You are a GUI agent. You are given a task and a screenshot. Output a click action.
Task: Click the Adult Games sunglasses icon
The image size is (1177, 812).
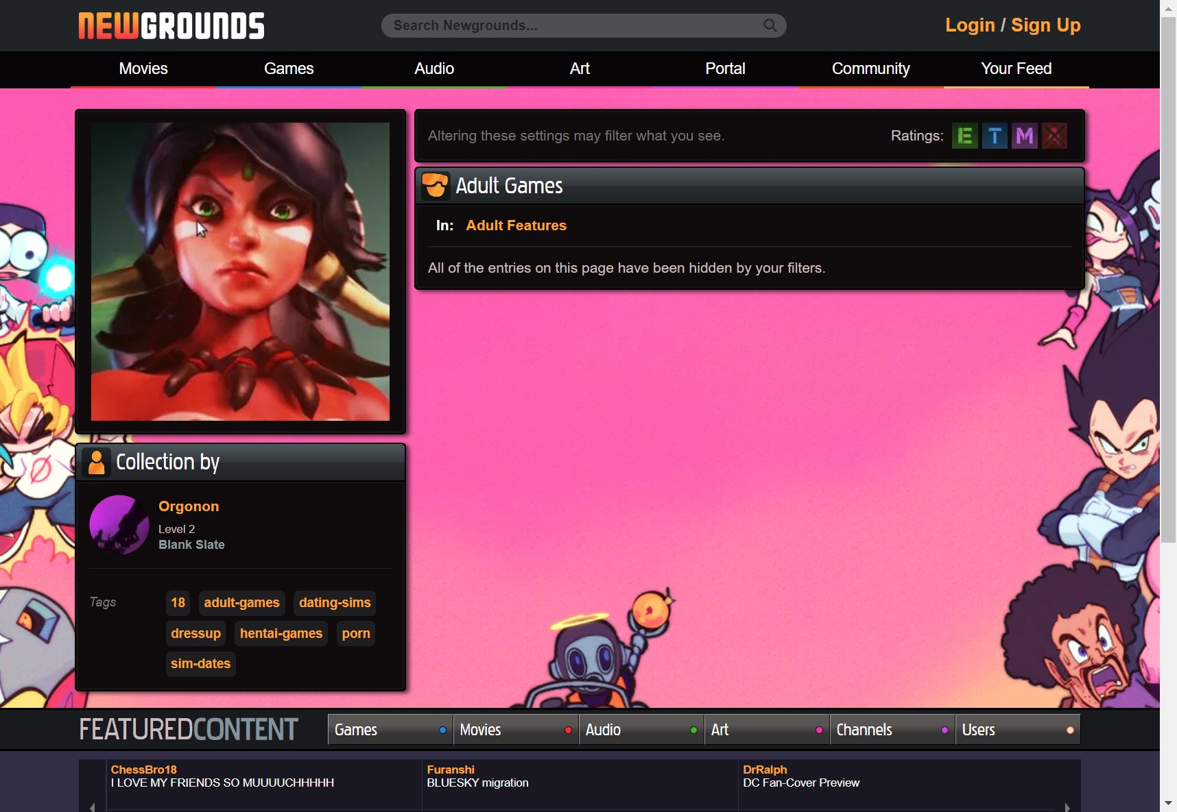click(x=436, y=185)
